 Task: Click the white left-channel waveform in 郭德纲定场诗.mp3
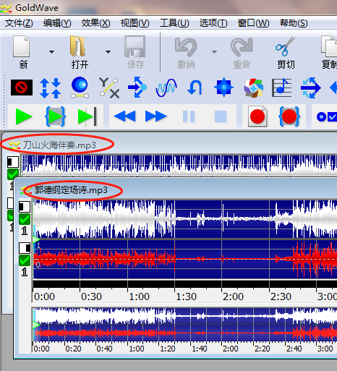coord(185,219)
